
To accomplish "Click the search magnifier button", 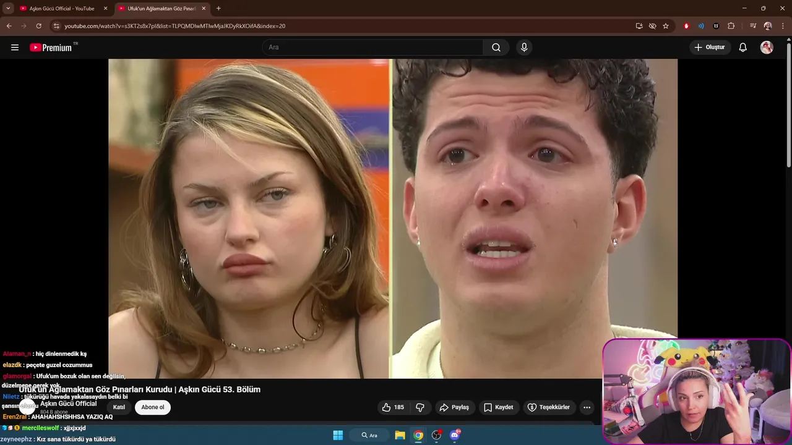I will click(496, 48).
